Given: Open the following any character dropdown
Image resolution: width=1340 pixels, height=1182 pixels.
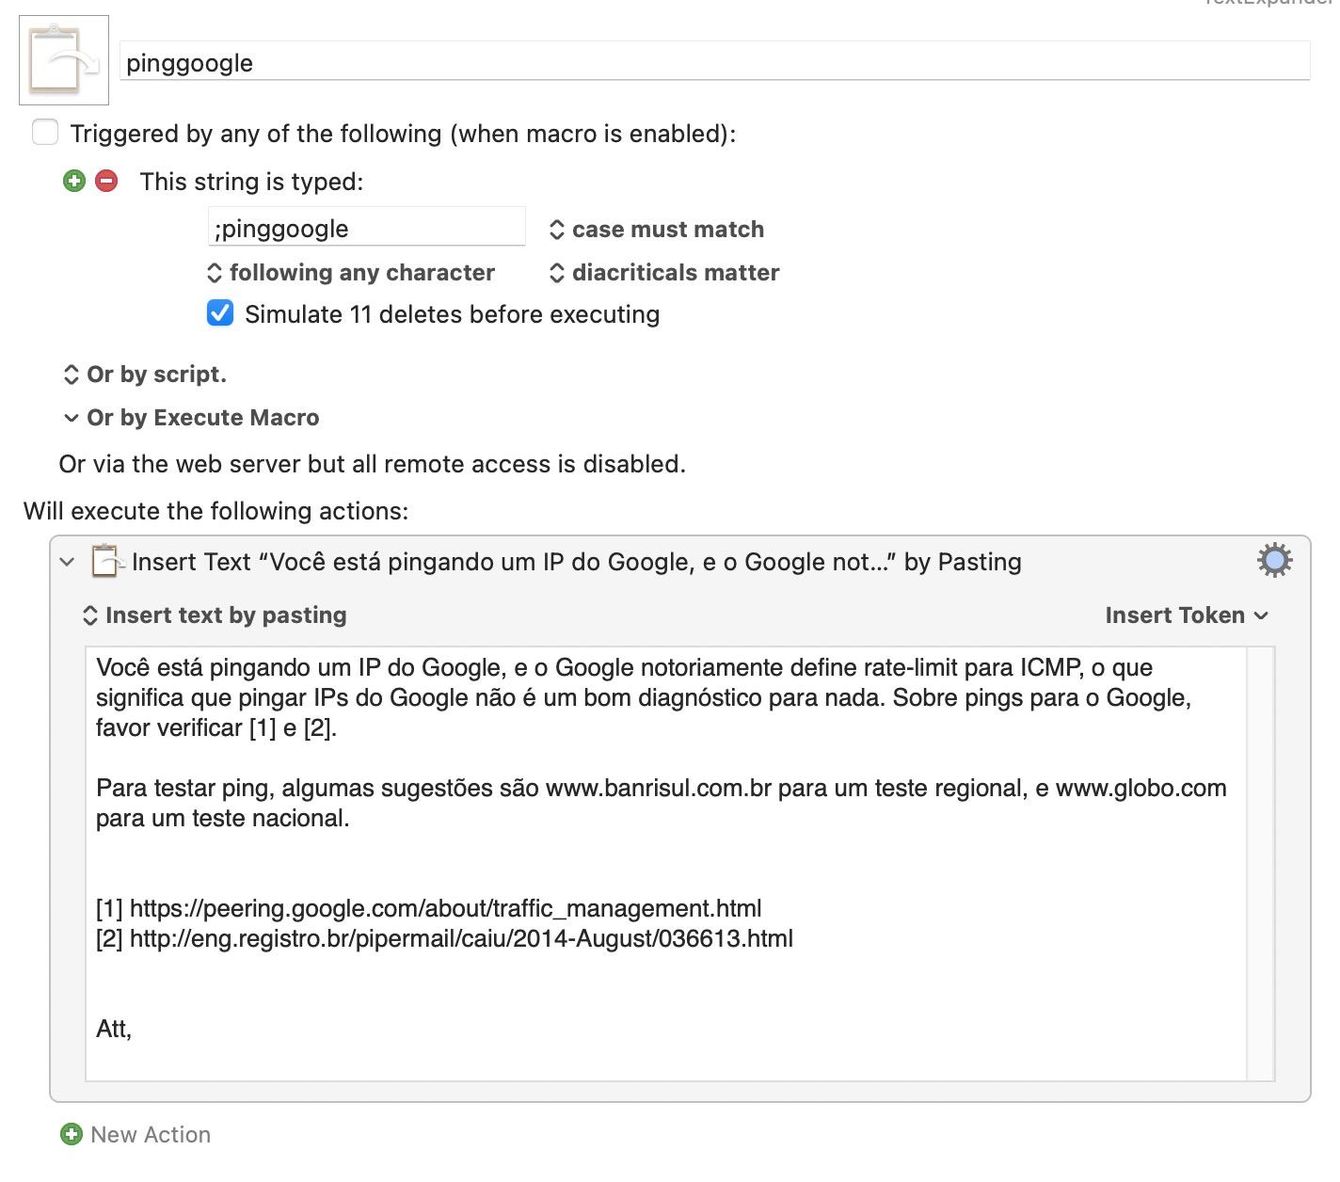Looking at the screenshot, I should click(x=351, y=272).
